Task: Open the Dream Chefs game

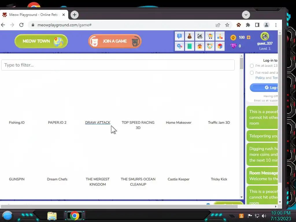Action: pos(57,179)
